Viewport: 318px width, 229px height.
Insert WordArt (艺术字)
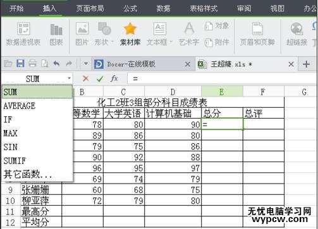[189, 34]
